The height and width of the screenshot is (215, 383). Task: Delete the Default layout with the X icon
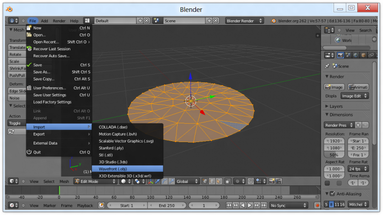coord(146,21)
